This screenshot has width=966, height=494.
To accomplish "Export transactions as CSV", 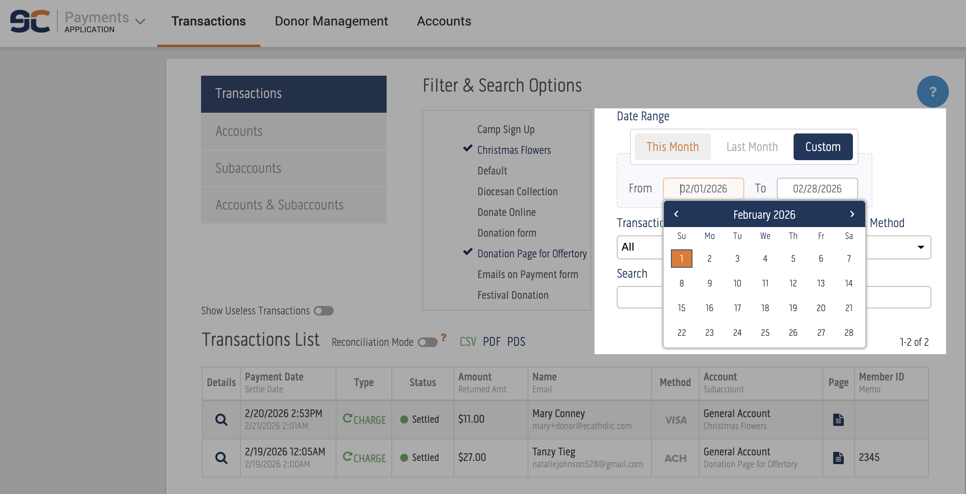I will coord(467,342).
